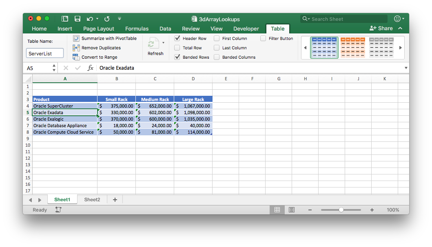Click the zoom out minus icon
The width and height of the screenshot is (432, 247).
310,210
